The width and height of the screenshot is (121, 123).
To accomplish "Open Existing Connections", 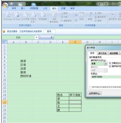I will (43, 16).
